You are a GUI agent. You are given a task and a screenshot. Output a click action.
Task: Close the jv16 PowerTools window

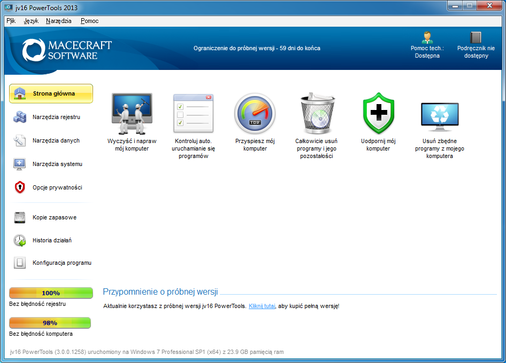pyautogui.click(x=489, y=6)
